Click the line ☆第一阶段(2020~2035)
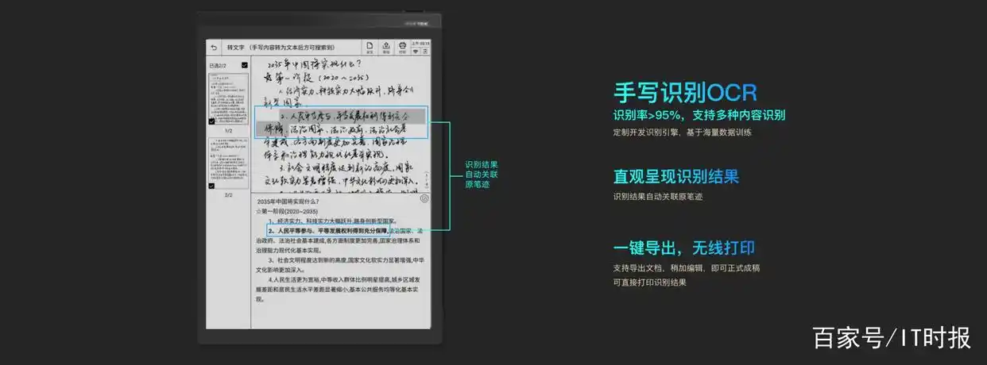987x365 pixels. pyautogui.click(x=288, y=212)
